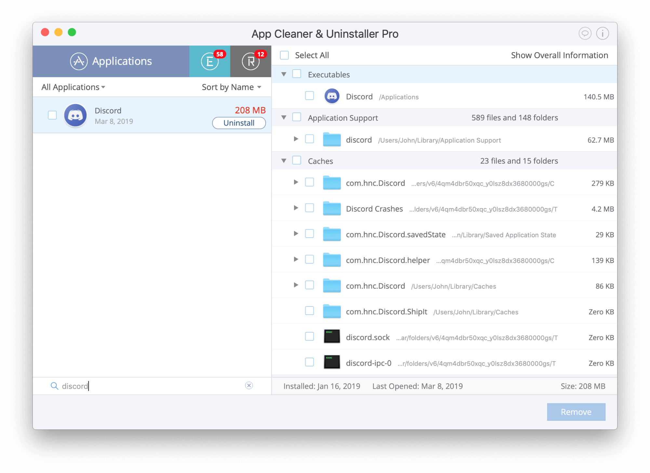650x473 pixels.
Task: Click the Discord Crashes cache folder icon
Action: pyautogui.click(x=332, y=209)
